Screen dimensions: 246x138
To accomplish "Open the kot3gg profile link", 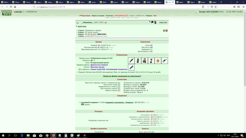I will (19, 12).
